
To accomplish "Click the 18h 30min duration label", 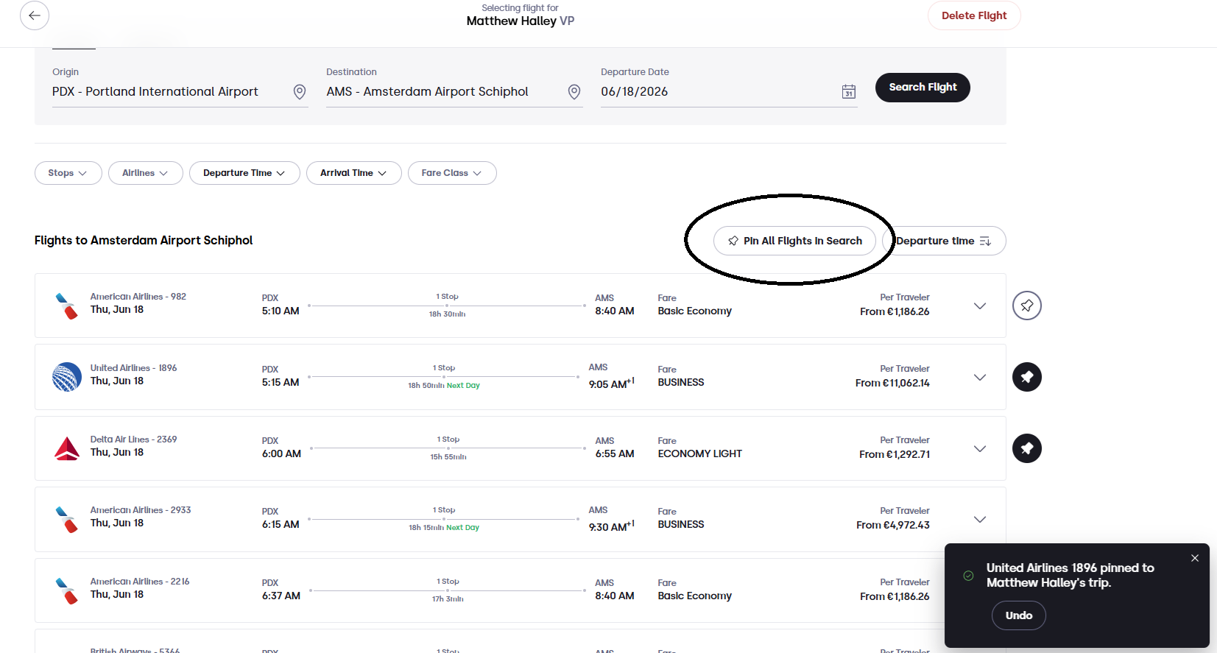I will 448,314.
